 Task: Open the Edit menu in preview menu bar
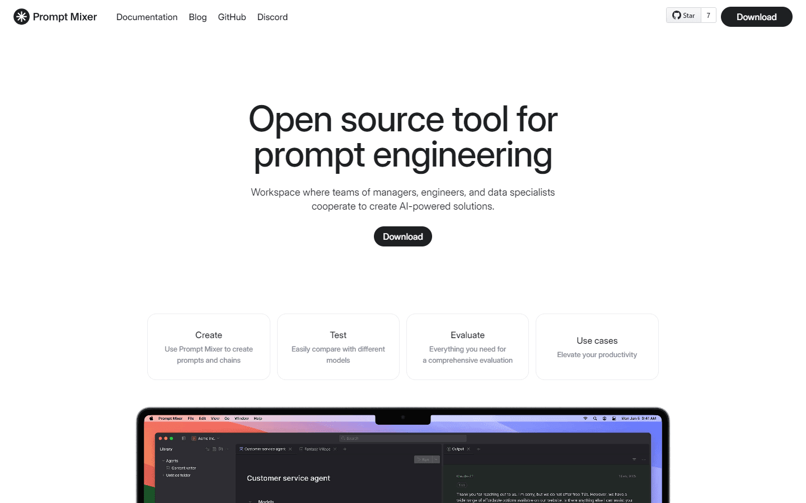(x=203, y=418)
